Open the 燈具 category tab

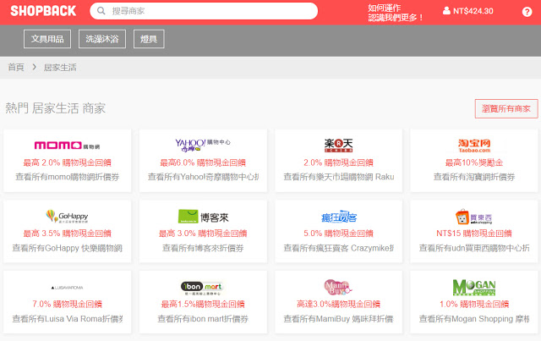coord(149,39)
